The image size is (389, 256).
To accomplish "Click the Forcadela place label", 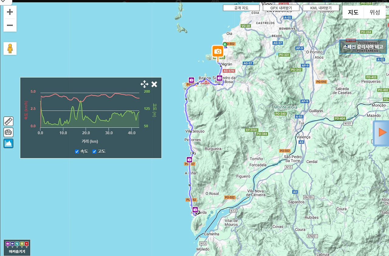I will (x=258, y=165).
